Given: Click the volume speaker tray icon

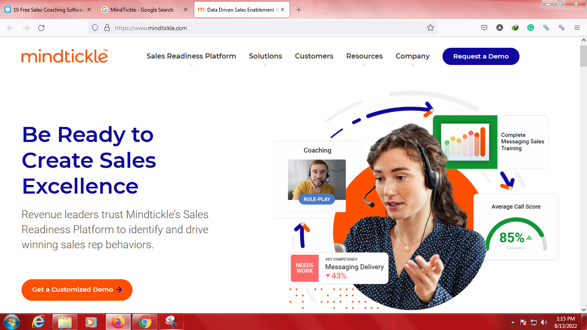Looking at the screenshot, I should click(544, 322).
